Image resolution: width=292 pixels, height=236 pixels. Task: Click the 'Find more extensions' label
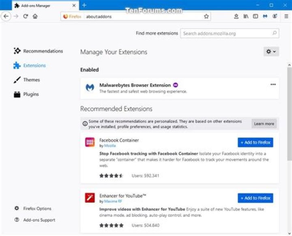[x=157, y=33]
